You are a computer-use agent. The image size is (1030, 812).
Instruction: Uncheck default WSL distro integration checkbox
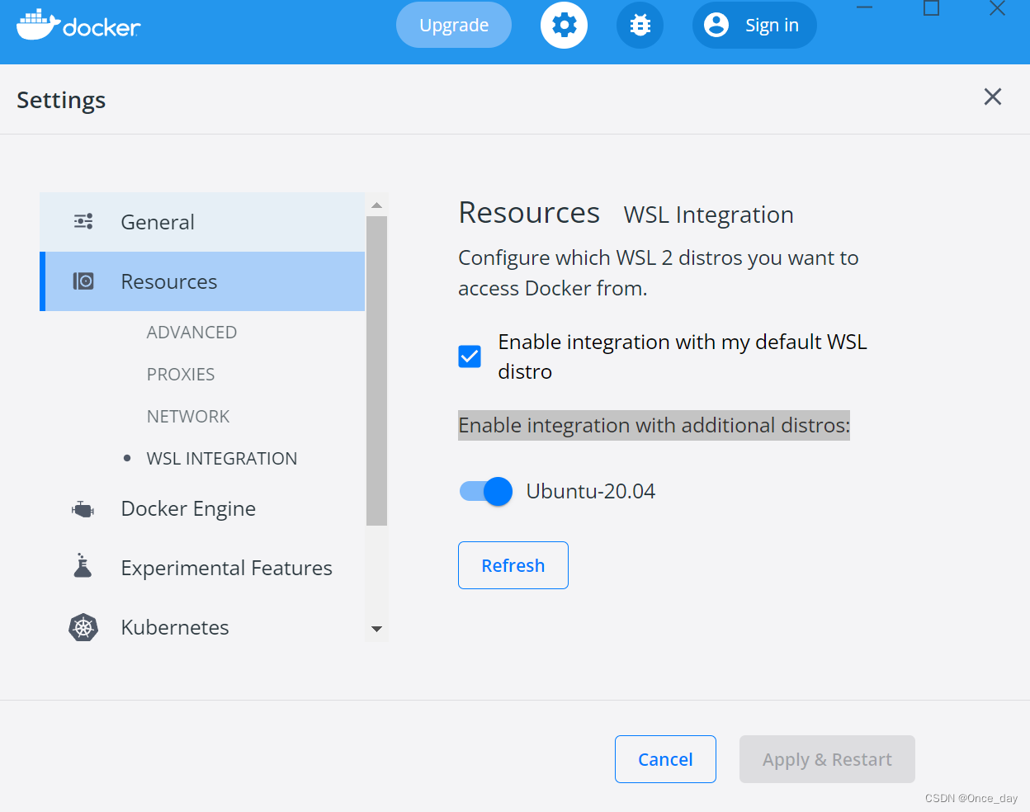point(470,356)
